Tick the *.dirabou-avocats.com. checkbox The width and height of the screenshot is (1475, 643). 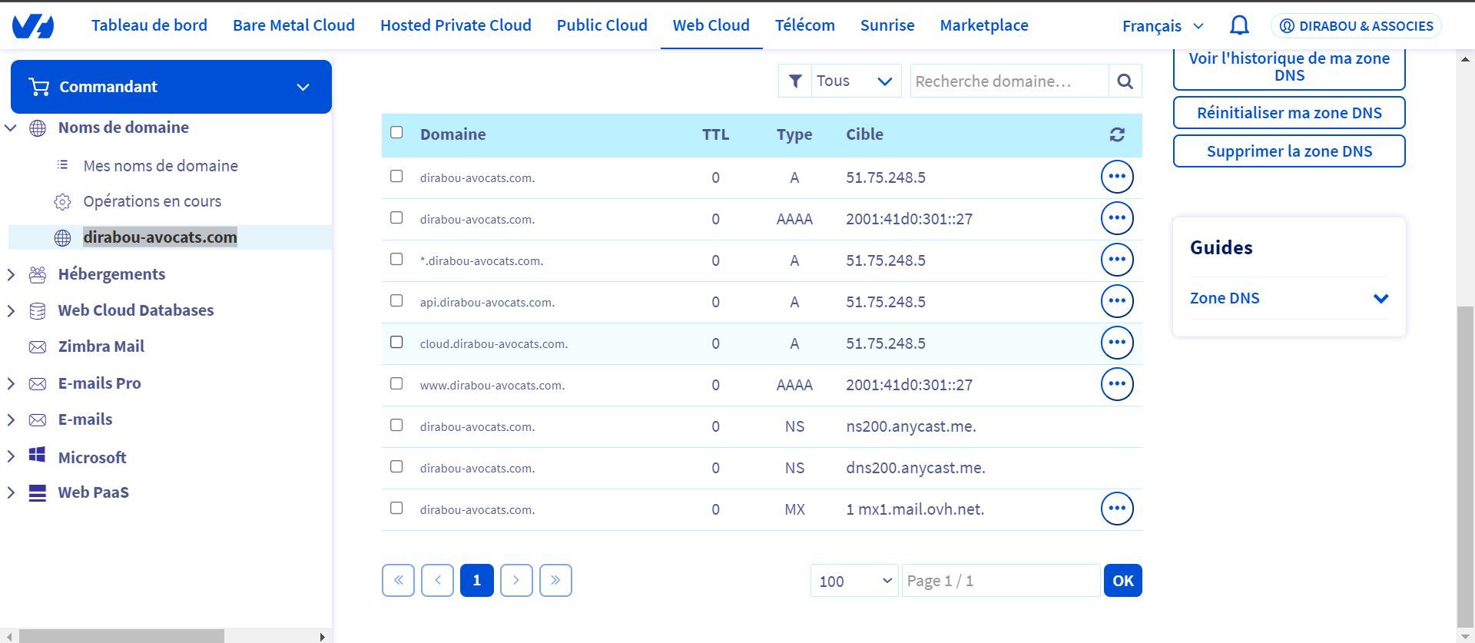396,259
